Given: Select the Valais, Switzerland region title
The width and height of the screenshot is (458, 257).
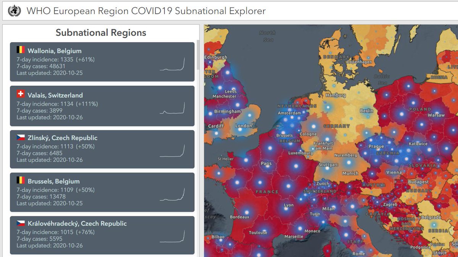Looking at the screenshot, I should coord(55,95).
